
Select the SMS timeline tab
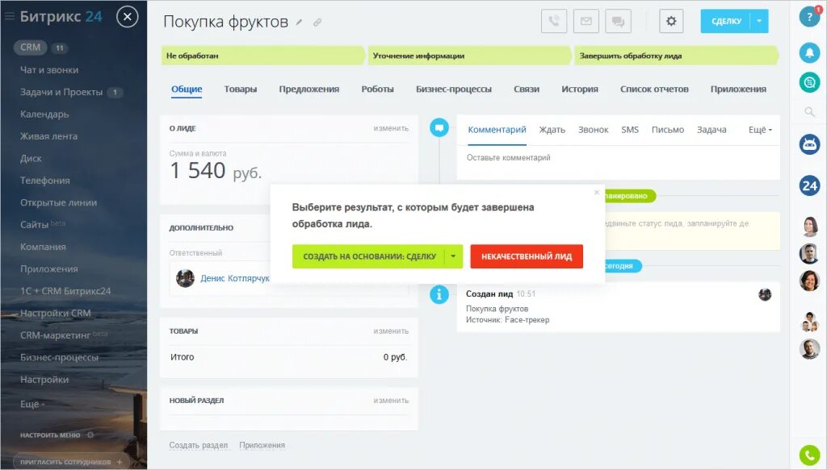click(x=630, y=130)
